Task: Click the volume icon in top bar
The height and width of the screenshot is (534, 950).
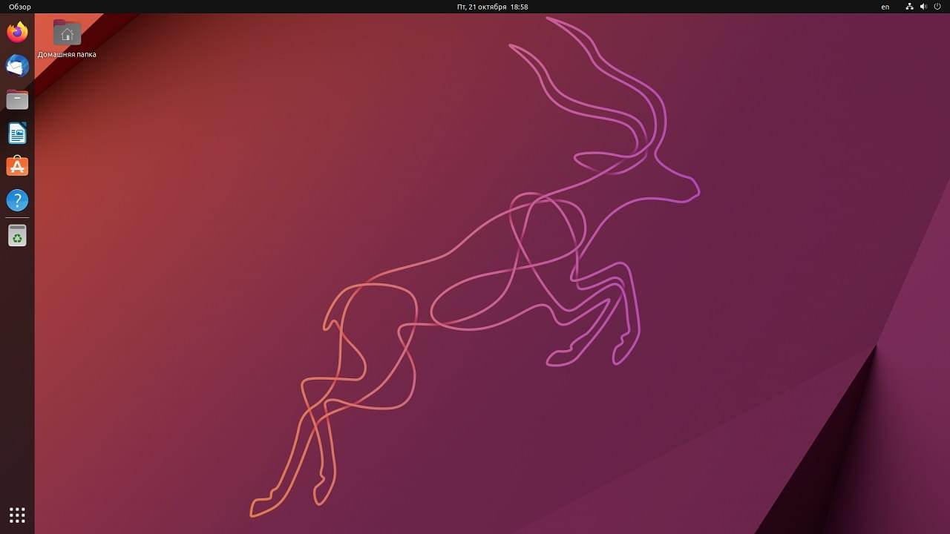Action: coord(924,7)
